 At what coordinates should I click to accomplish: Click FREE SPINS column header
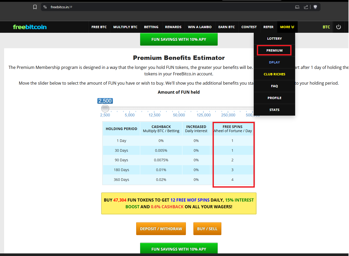click(232, 129)
